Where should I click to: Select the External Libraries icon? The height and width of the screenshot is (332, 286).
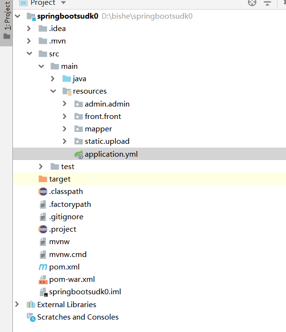tap(31, 305)
